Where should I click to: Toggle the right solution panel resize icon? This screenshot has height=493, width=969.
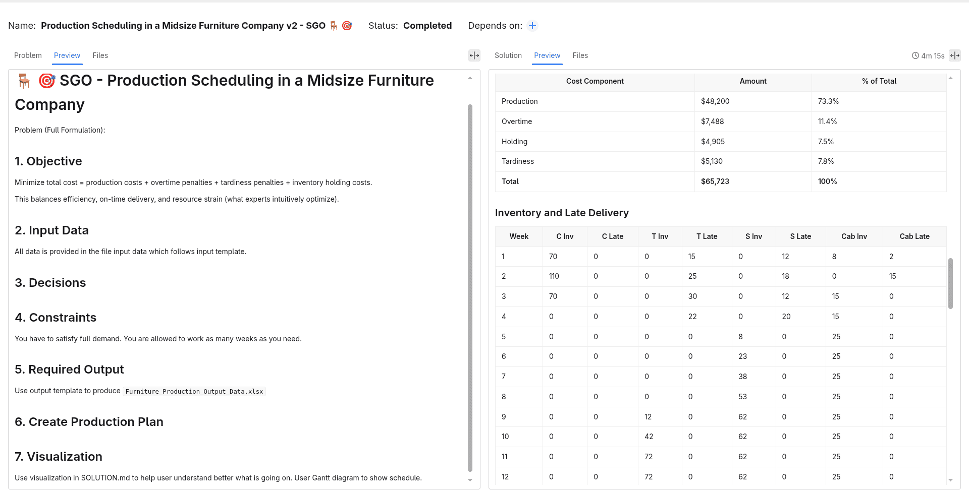point(955,55)
